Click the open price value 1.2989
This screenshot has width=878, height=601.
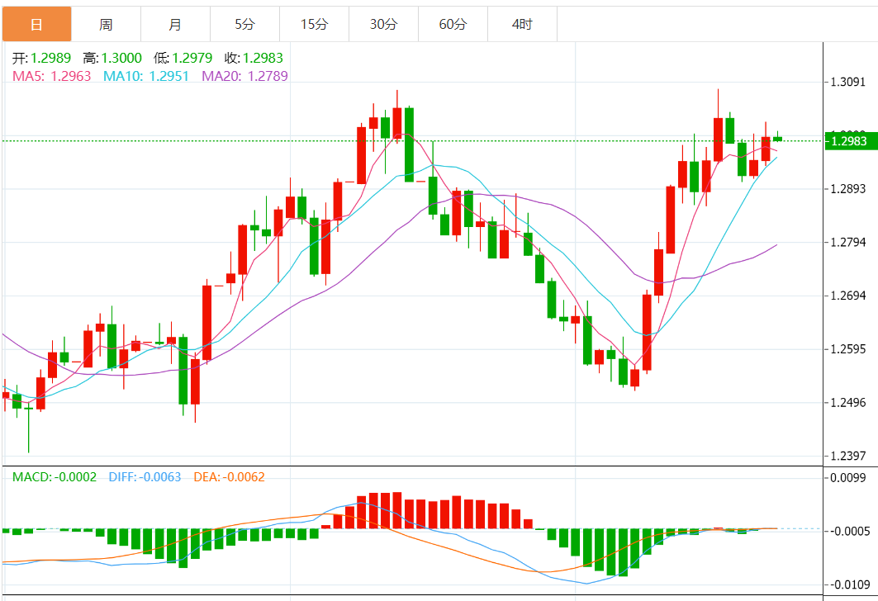point(50,58)
